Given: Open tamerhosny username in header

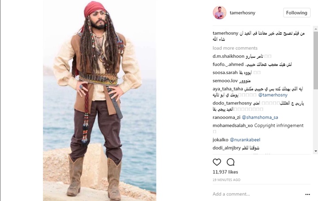Looking at the screenshot, I should pyautogui.click(x=242, y=13).
